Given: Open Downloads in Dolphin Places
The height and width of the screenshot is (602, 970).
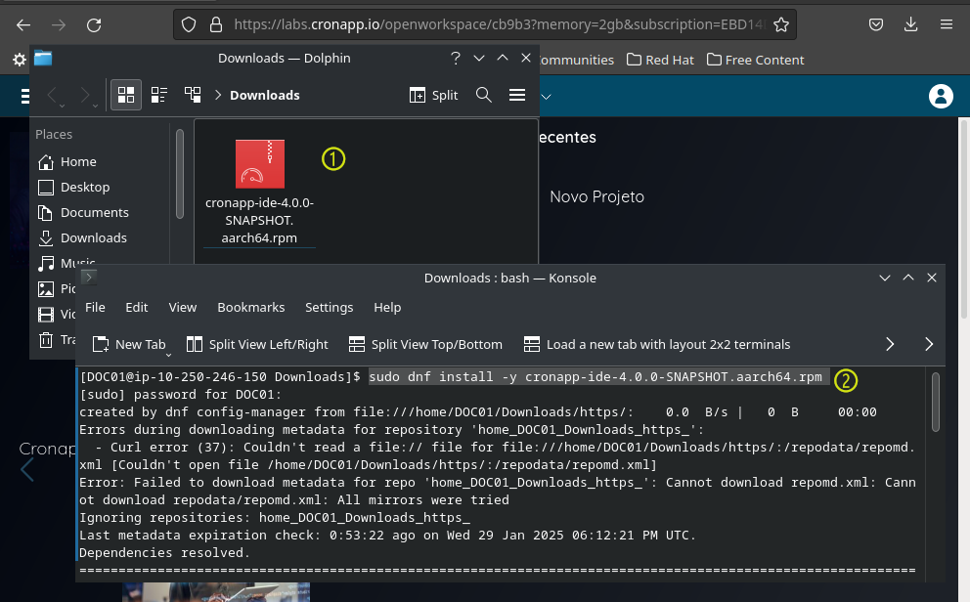Looking at the screenshot, I should (x=82, y=237).
